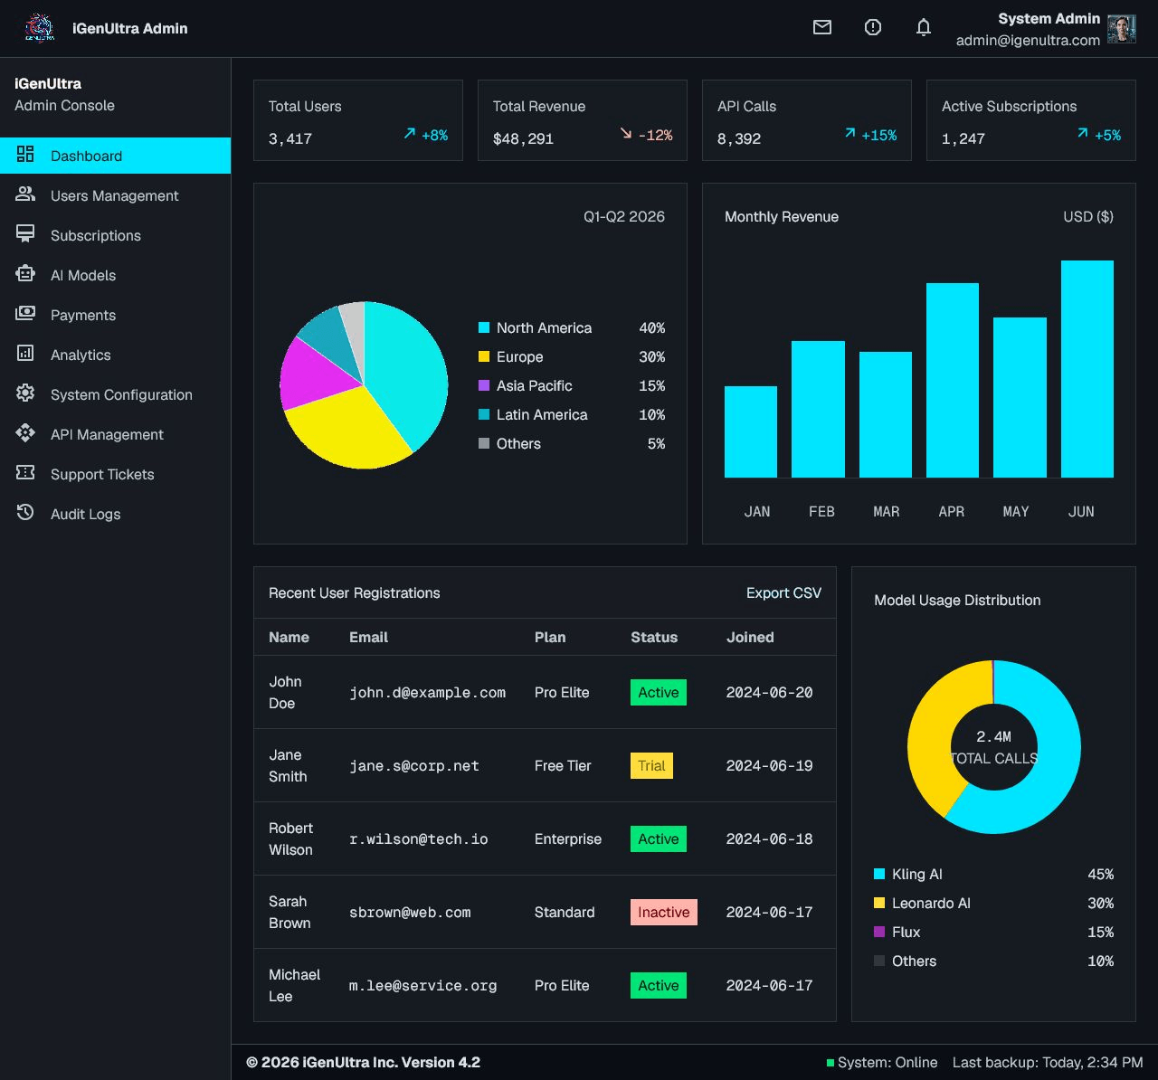1158x1080 pixels.
Task: Open the notifications bell
Action: [924, 27]
